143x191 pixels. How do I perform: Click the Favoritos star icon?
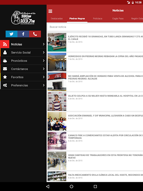pyautogui.click(x=5, y=77)
